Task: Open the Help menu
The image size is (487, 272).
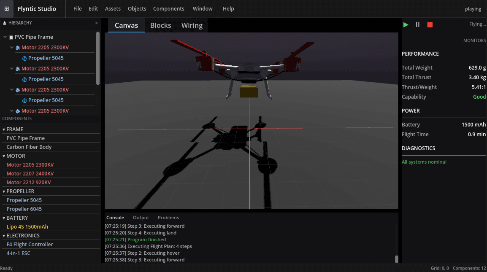Action: click(228, 9)
